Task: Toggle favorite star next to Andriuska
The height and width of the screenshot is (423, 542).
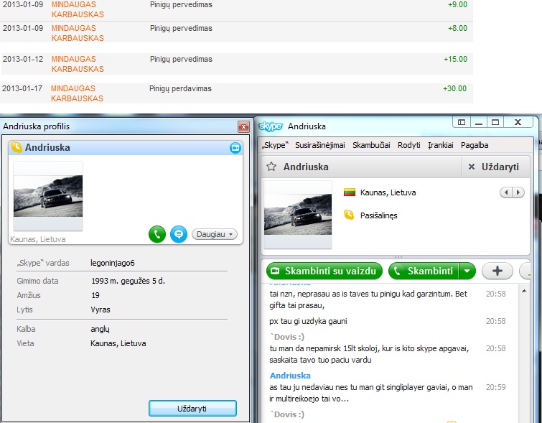Action: pyautogui.click(x=271, y=167)
